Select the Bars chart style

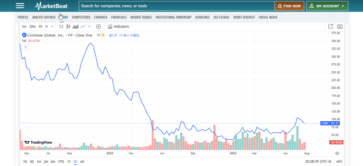61,26
